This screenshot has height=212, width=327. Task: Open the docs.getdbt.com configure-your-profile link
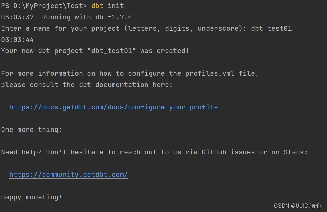pos(113,107)
